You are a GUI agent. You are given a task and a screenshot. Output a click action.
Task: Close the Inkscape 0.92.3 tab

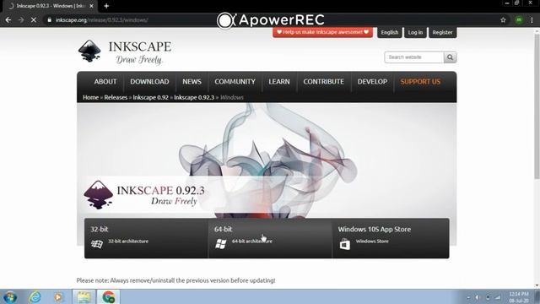click(x=91, y=6)
